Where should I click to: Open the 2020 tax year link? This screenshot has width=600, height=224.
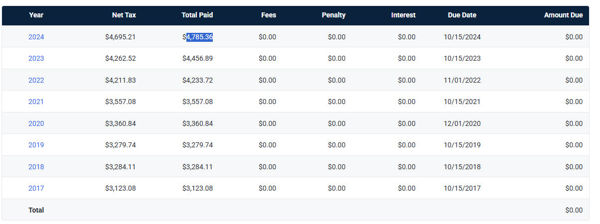(36, 123)
